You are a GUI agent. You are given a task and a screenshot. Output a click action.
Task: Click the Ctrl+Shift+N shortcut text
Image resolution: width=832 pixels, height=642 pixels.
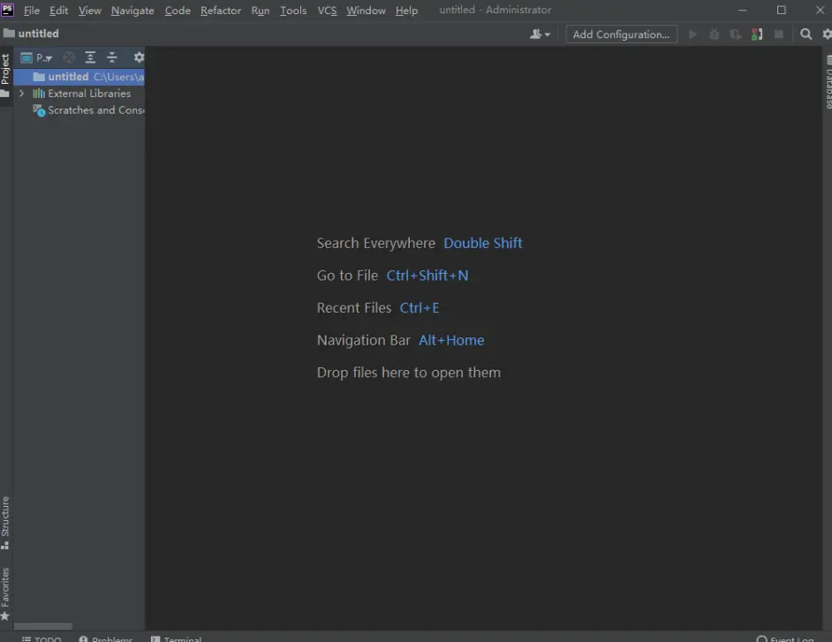click(x=427, y=276)
